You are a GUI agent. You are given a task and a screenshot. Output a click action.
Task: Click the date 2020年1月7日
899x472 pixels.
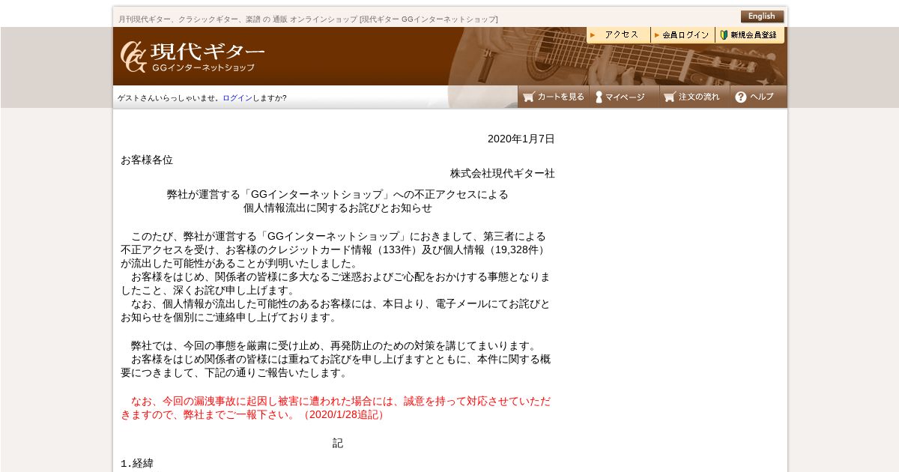coord(521,139)
